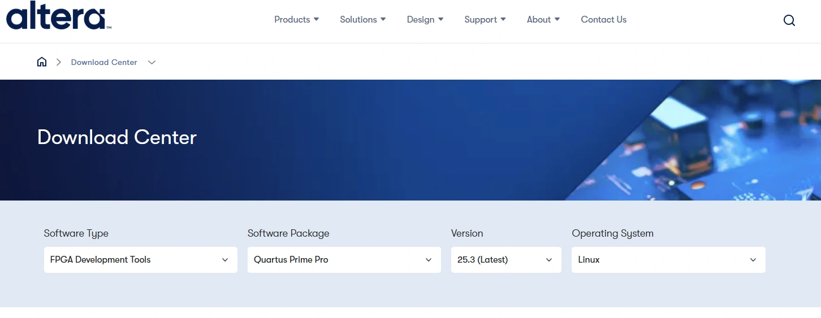Click the Altera logo

(x=58, y=16)
